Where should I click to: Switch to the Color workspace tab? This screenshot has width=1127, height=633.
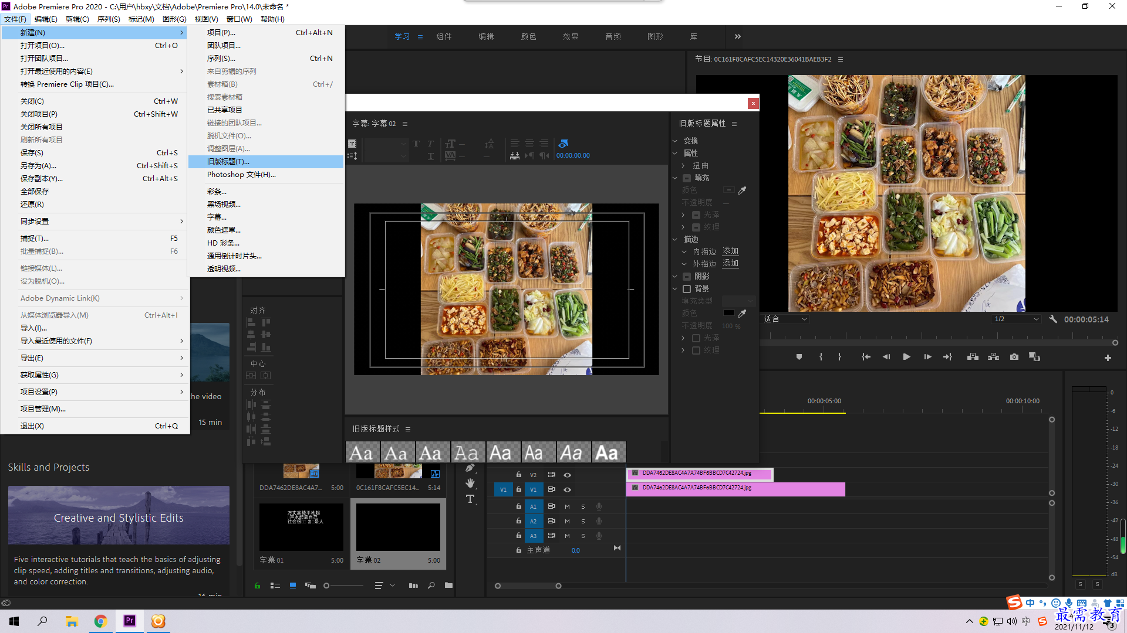click(x=528, y=36)
